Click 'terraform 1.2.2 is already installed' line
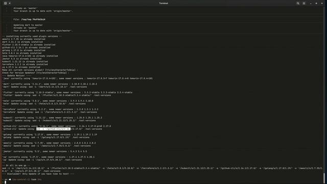This screenshot has width=327, height=184. coord(25,64)
